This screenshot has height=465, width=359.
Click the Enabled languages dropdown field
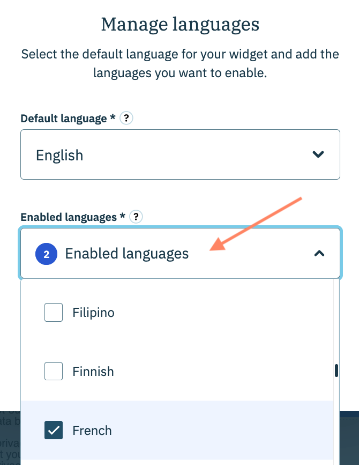(x=180, y=253)
